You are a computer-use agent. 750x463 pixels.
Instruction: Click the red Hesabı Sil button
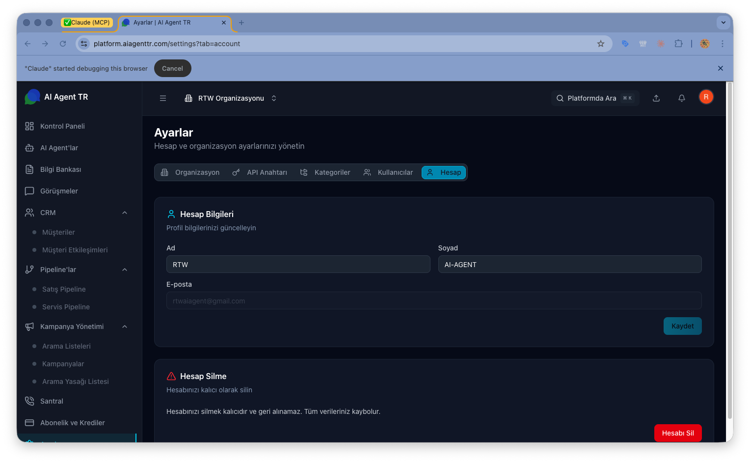click(678, 433)
